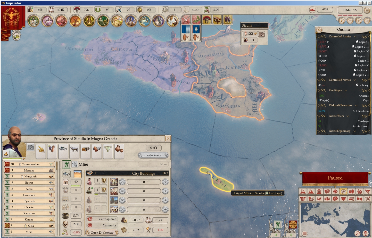Collapse the Active Wars outliner section
The image size is (372, 238).
tap(348, 116)
